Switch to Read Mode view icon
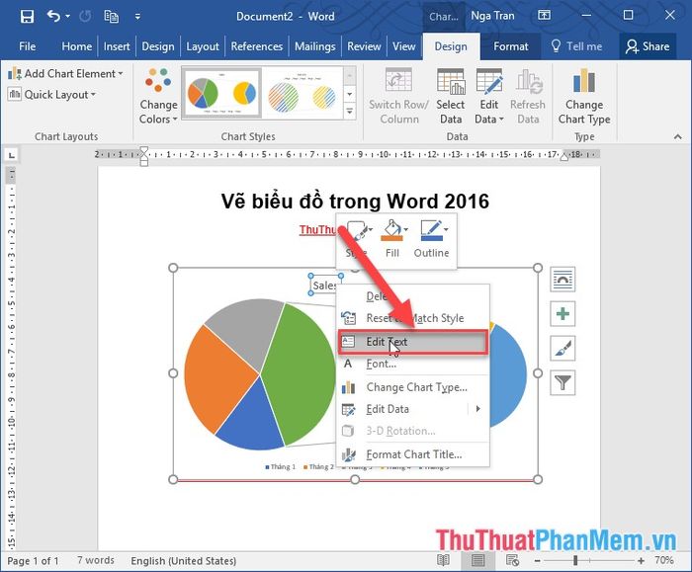Viewport: 692px width, 572px height. coord(443,560)
